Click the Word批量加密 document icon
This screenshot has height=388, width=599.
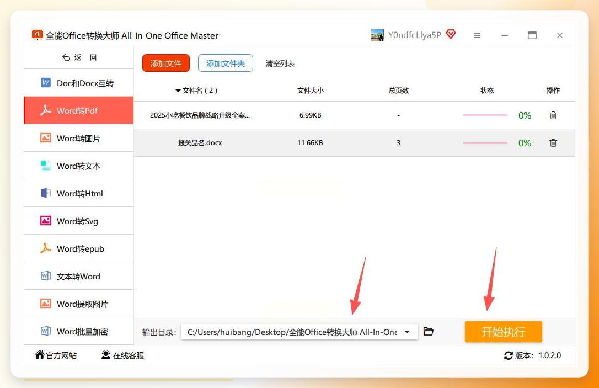[45, 331]
